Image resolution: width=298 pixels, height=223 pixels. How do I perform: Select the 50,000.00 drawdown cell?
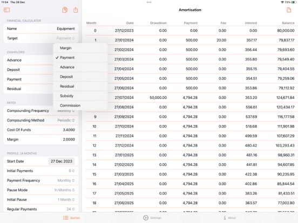coord(158,97)
